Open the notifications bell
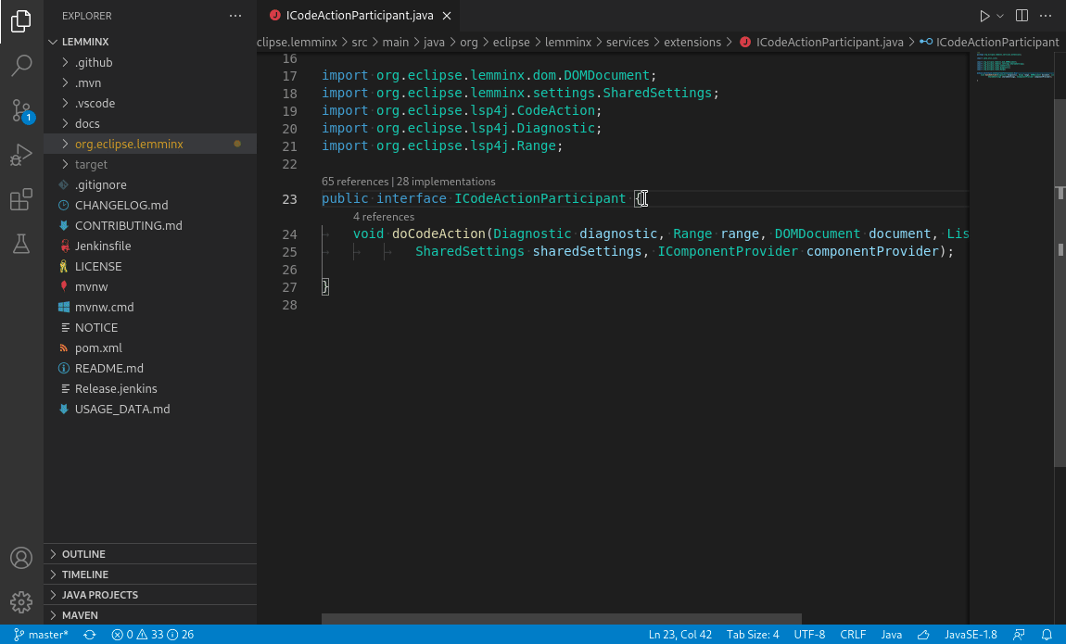Screen dimensions: 1066x644 point(1047,635)
